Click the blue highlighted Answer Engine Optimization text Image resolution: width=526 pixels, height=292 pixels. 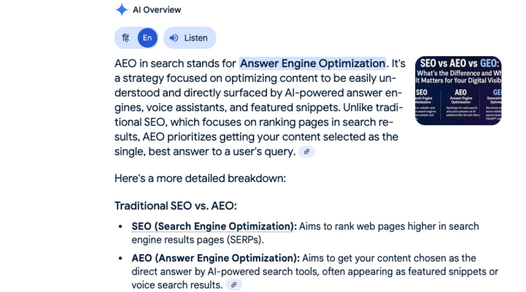point(313,63)
